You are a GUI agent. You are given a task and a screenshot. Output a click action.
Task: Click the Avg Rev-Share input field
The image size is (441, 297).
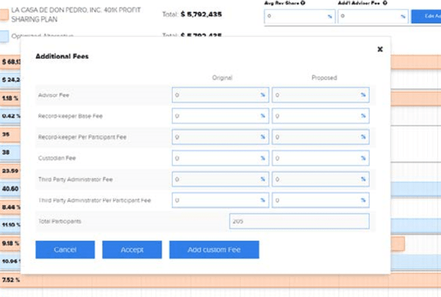click(x=299, y=15)
